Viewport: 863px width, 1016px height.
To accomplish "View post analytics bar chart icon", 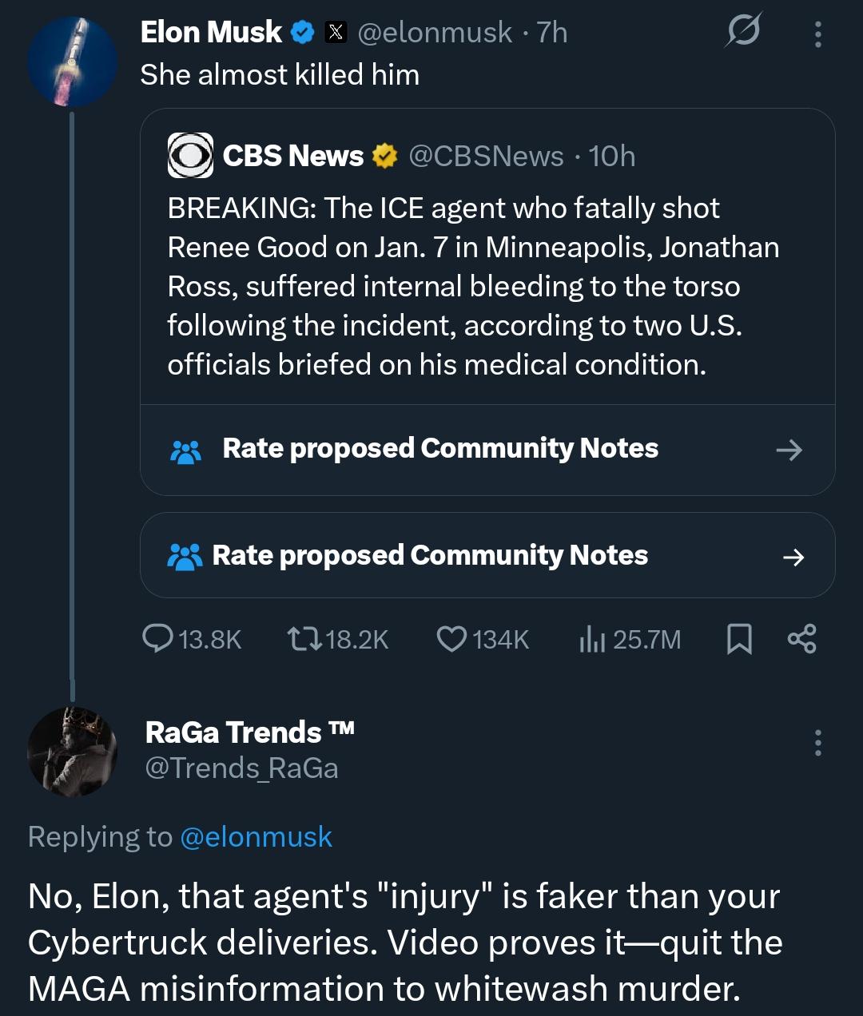I will coord(591,639).
